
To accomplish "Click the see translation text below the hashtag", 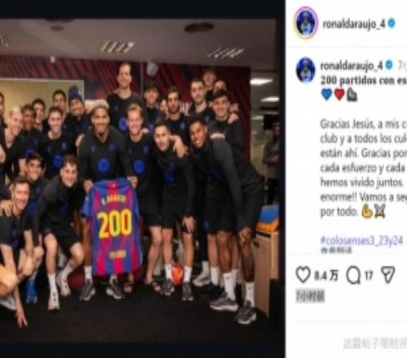I will click(x=336, y=251).
